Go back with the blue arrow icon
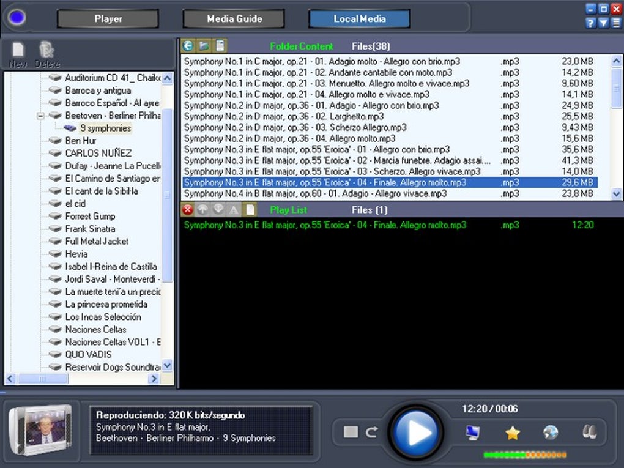624x468 pixels. pos(188,46)
